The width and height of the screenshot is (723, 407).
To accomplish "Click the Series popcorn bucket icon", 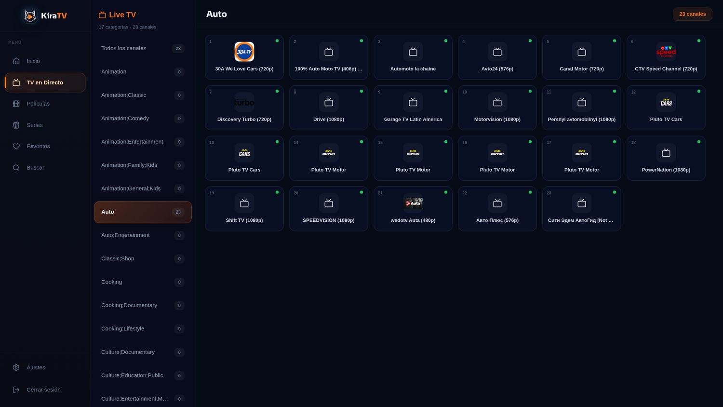I will coord(16,125).
